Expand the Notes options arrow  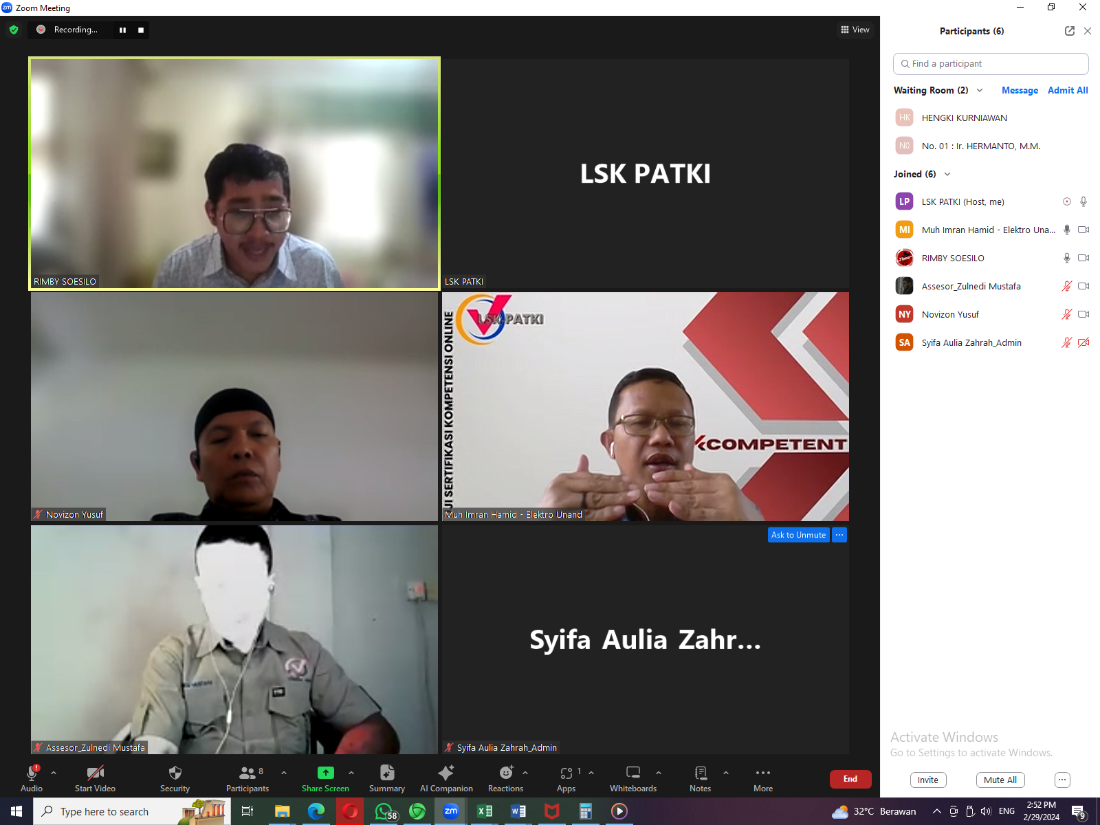tap(726, 773)
